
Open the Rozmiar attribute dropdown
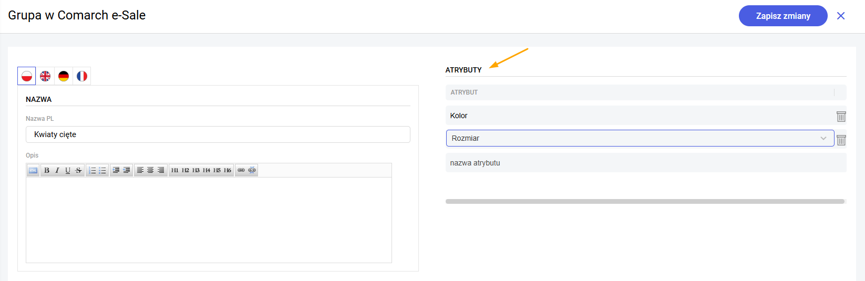(640, 138)
